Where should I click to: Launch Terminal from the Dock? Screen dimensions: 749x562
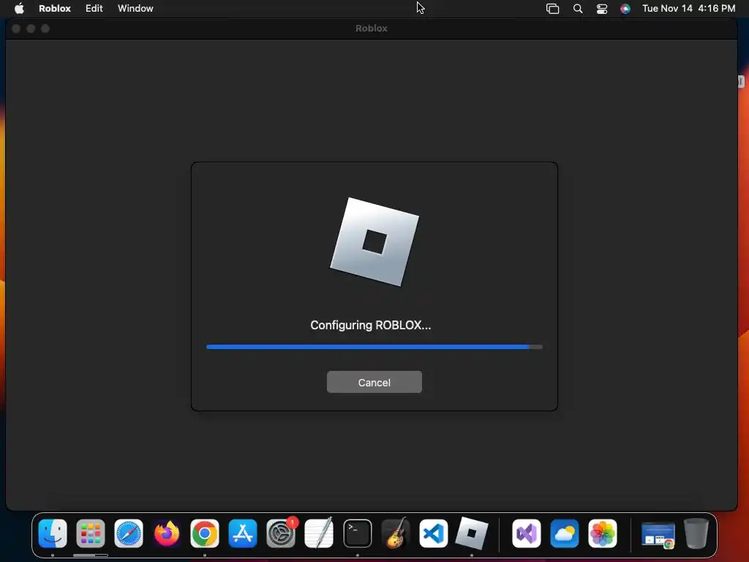click(x=357, y=533)
